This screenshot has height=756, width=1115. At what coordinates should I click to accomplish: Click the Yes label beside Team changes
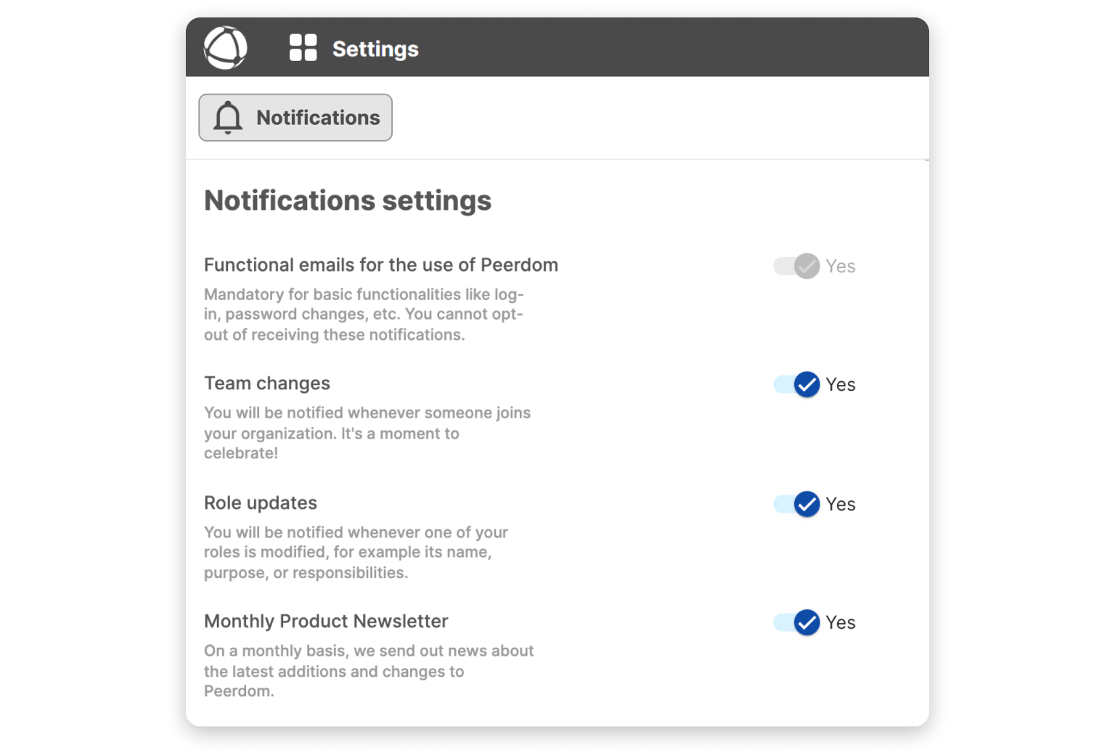click(841, 385)
